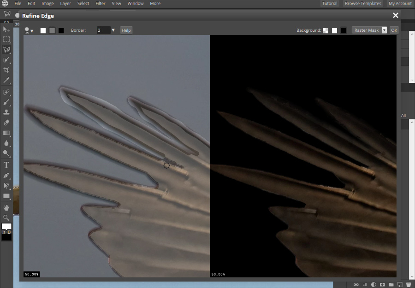This screenshot has height=288, width=415.
Task: Open the Select menu
Action: pyautogui.click(x=83, y=3)
